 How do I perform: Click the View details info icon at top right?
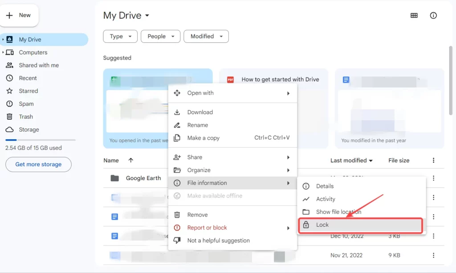(433, 16)
